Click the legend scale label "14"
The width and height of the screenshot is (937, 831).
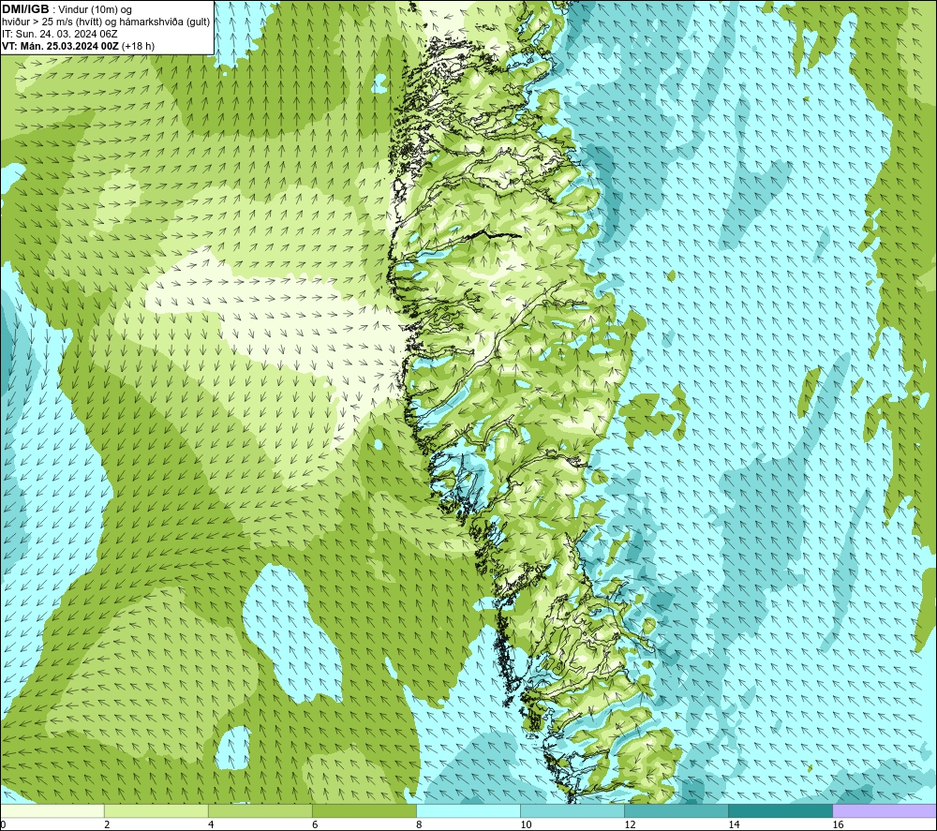click(x=734, y=824)
